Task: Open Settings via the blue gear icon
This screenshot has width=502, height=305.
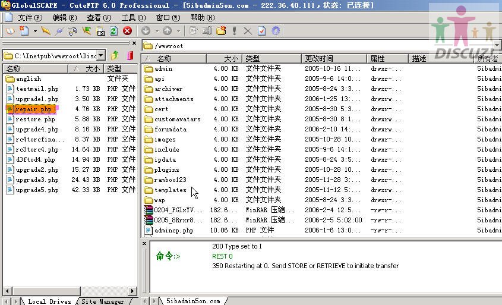Action: tap(276, 31)
